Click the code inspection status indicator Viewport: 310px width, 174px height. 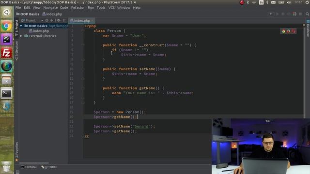coord(304,25)
